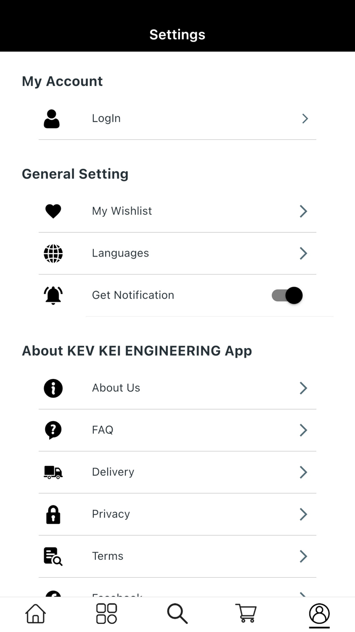The width and height of the screenshot is (355, 632).
Task: Tap the heart icon beside My Wishlist
Action: tap(53, 211)
